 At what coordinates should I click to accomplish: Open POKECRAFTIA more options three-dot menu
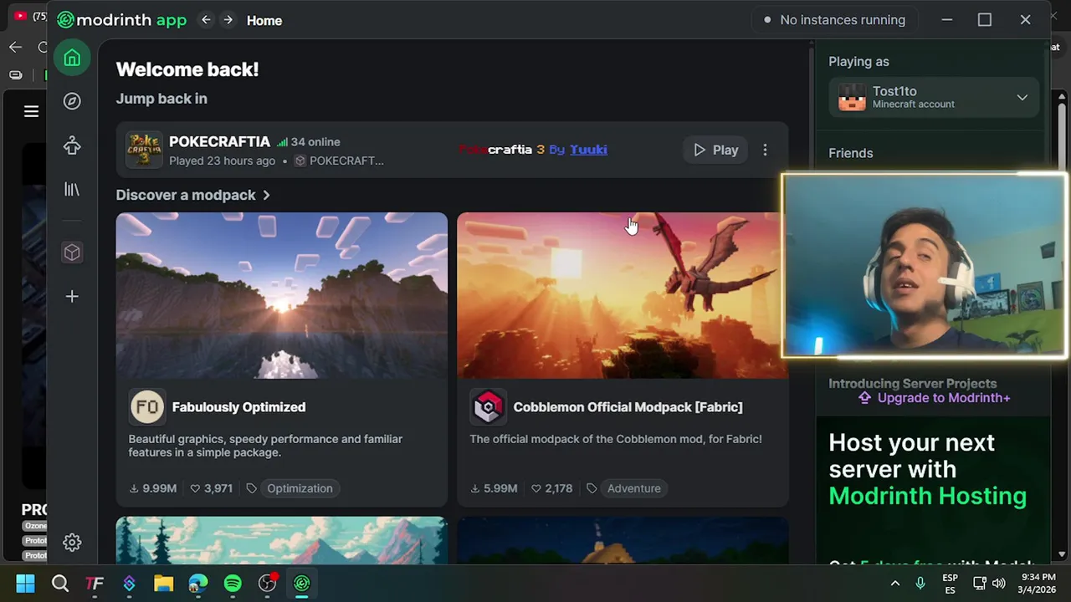765,150
